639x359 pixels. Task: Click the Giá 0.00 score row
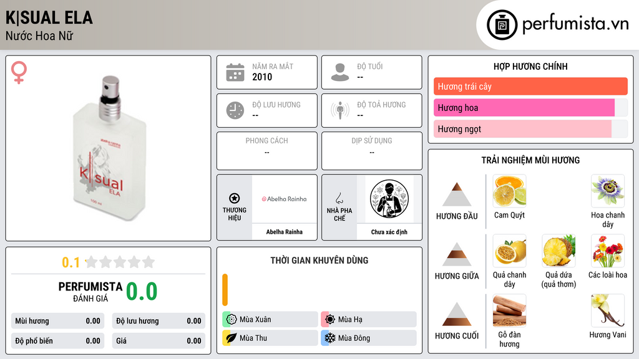click(x=159, y=341)
